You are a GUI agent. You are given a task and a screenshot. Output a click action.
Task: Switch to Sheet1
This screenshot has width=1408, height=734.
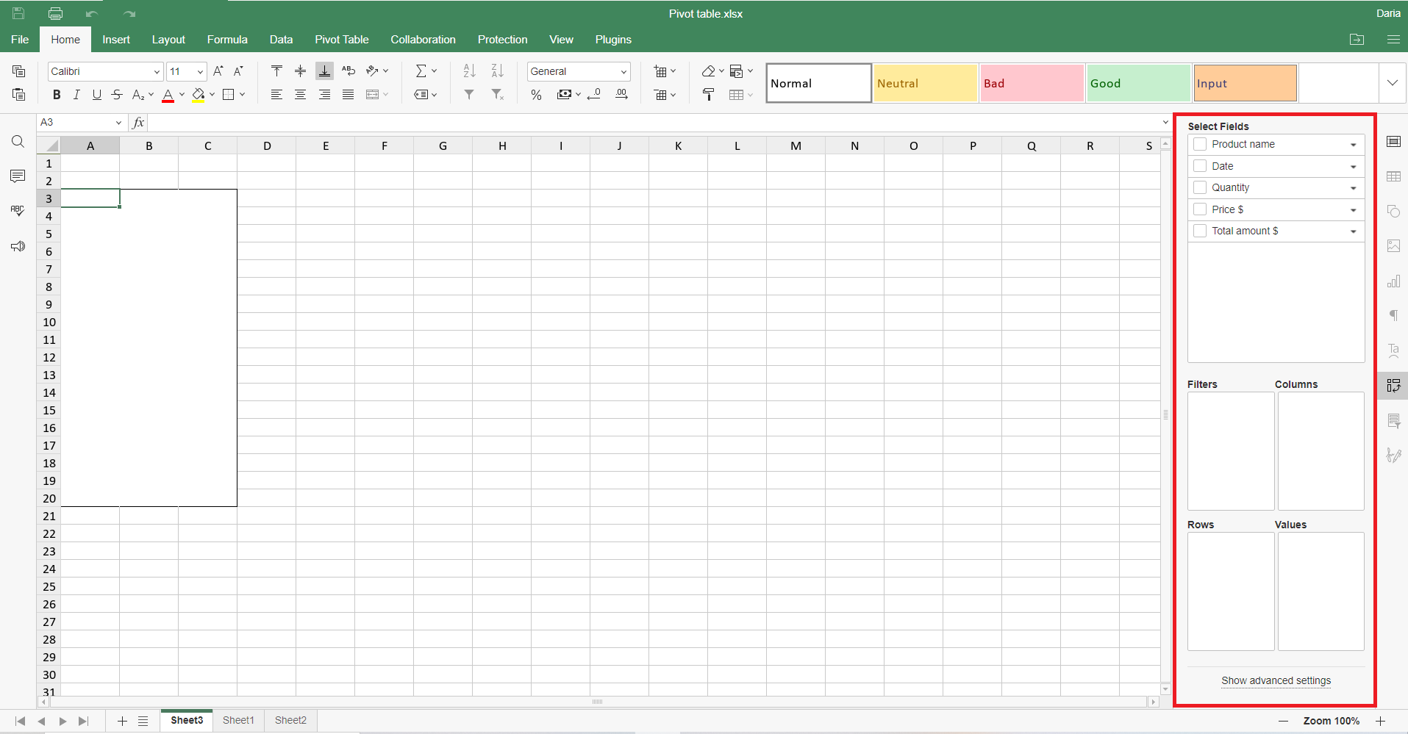pos(237,720)
